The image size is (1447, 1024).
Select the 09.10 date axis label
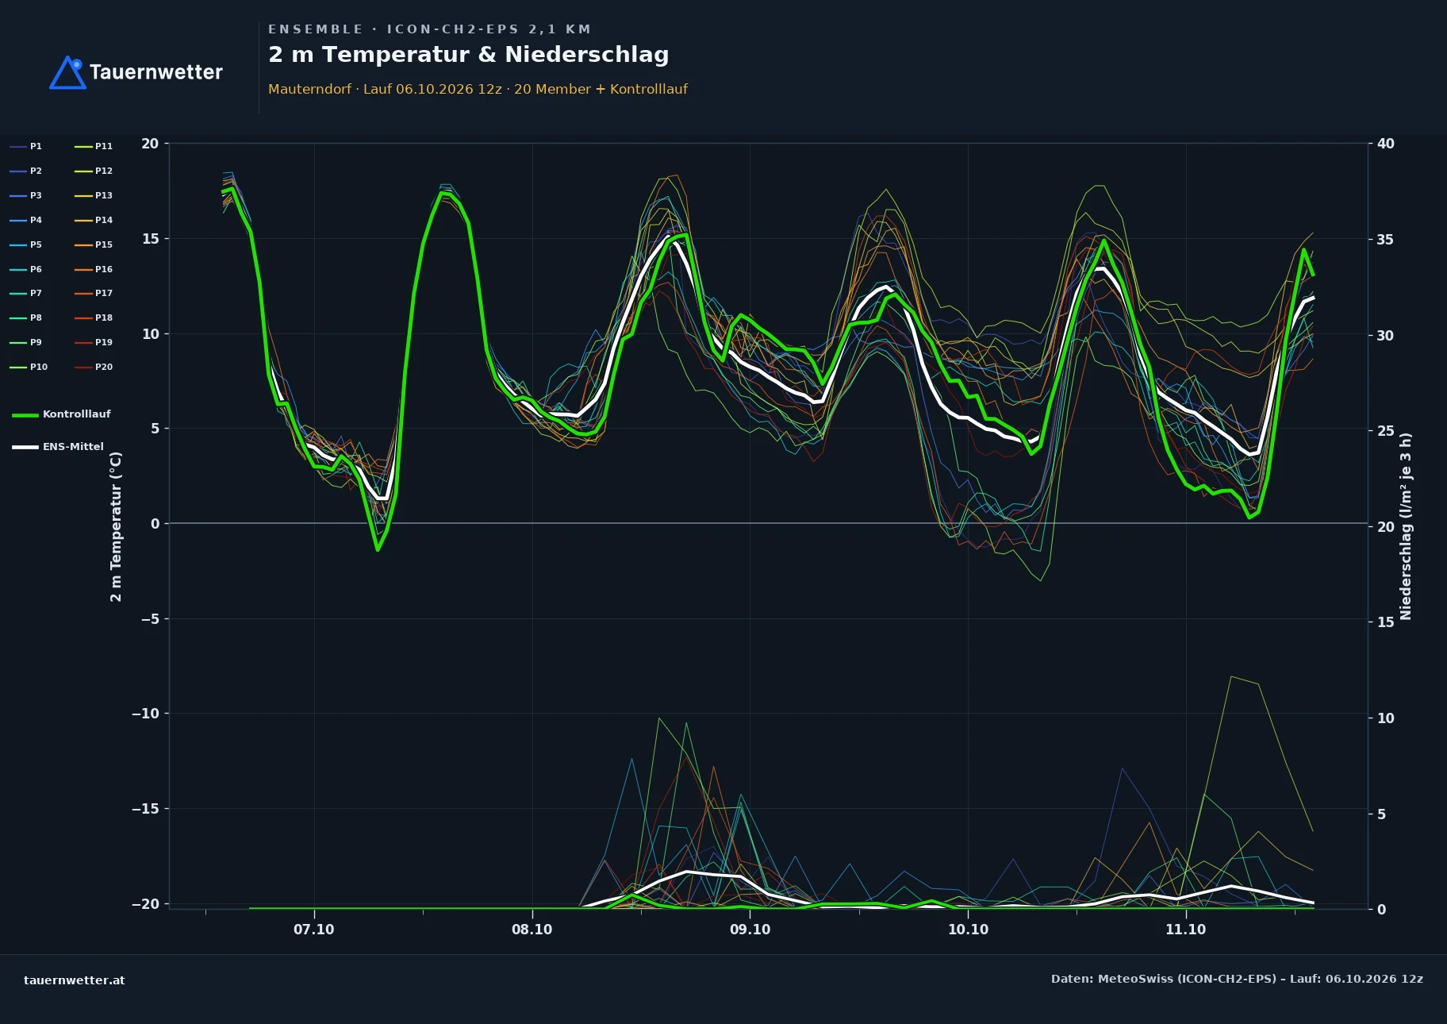(750, 930)
